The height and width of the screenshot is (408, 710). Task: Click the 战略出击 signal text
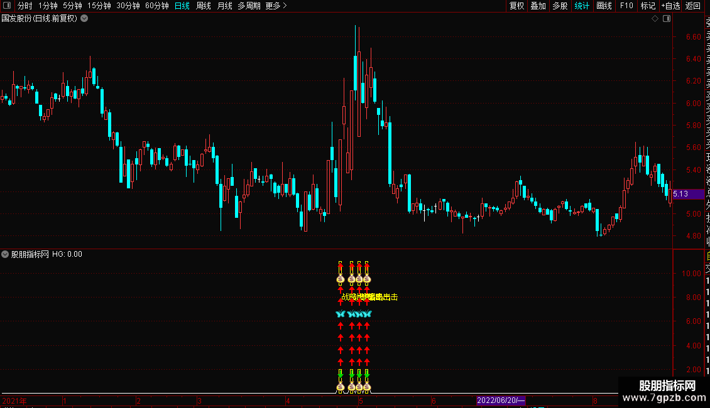click(369, 297)
